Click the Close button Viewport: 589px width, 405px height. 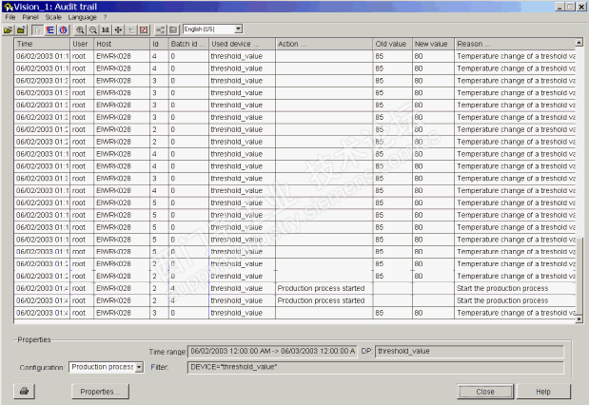485,392
